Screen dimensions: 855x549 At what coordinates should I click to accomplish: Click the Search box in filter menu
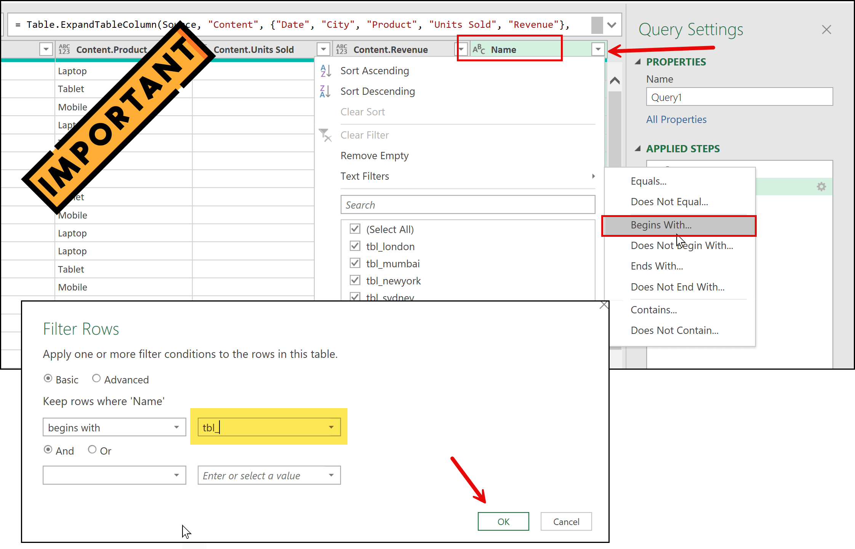click(x=467, y=205)
